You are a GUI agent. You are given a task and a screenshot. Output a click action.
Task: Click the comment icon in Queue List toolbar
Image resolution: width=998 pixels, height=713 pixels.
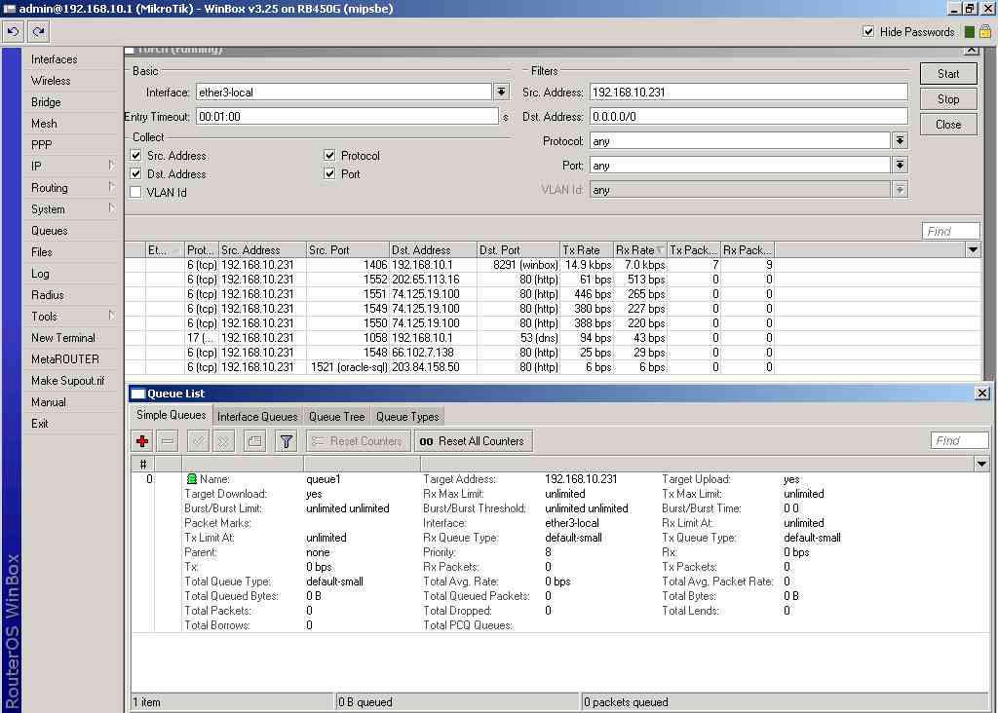click(x=254, y=441)
